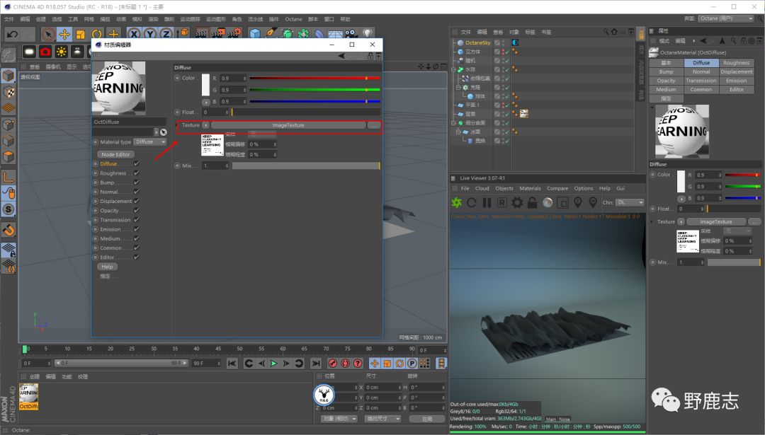Select the Move tool in top toolbar
Screen dimensions: 765x435
point(64,34)
